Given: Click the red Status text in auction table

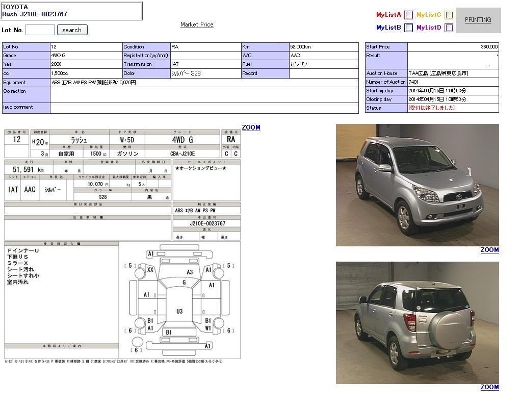Looking at the screenshot, I should (x=431, y=108).
